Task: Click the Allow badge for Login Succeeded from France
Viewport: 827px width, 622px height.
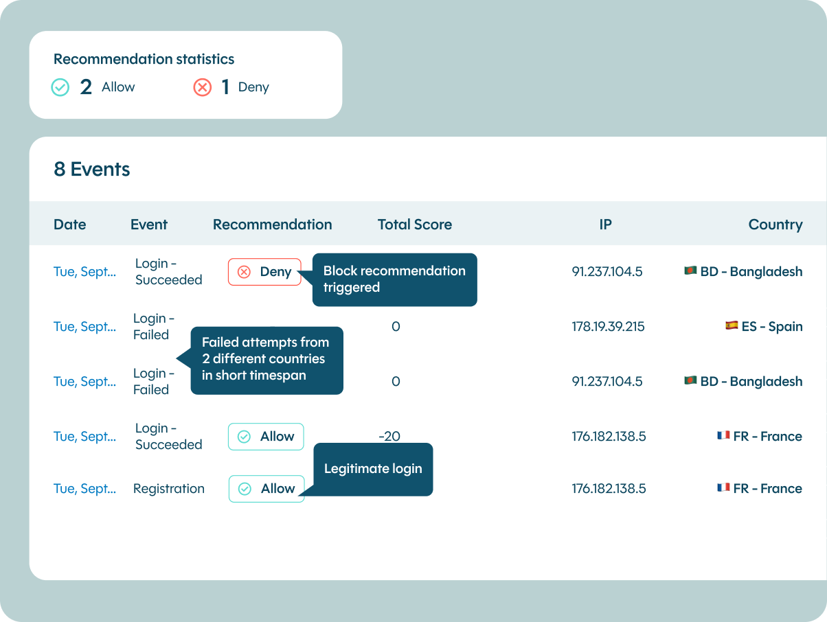Action: tap(266, 437)
